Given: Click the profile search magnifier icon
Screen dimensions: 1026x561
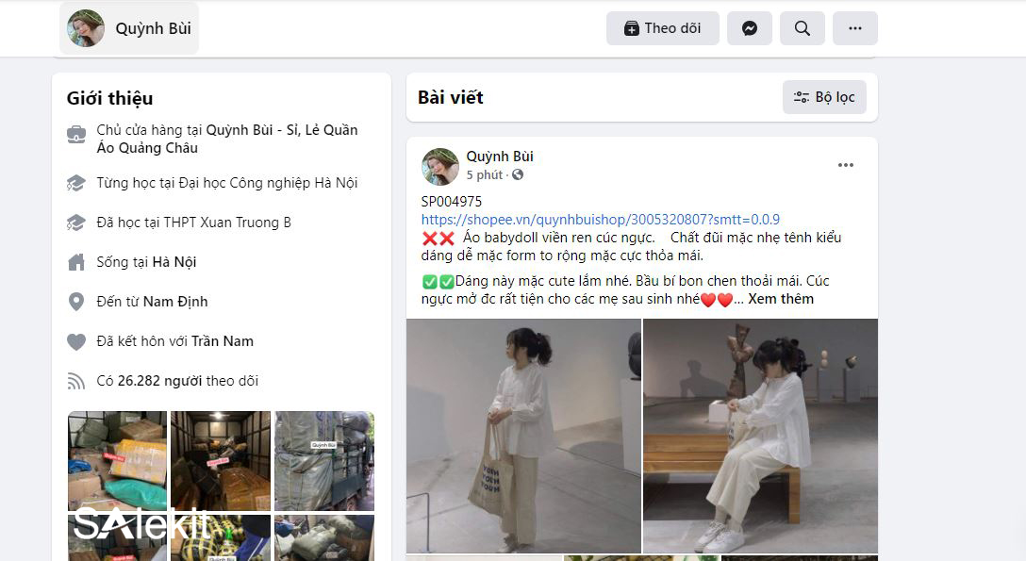Looking at the screenshot, I should click(803, 28).
